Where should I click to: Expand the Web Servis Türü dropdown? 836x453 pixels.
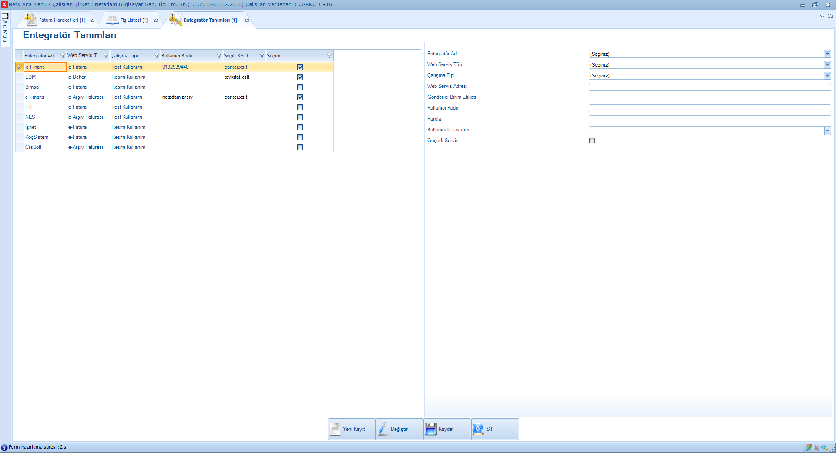[x=827, y=65]
